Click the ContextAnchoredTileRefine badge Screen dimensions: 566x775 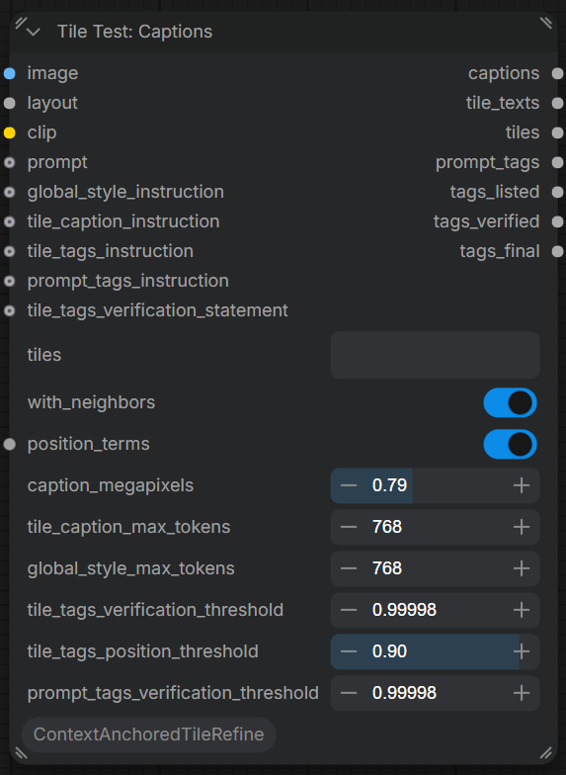pos(148,735)
